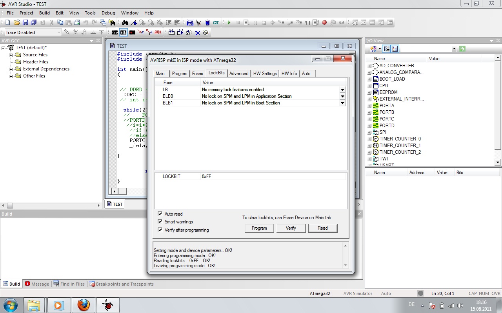Open Firefox from the taskbar
This screenshot has width=502, height=313.
pyautogui.click(x=83, y=305)
